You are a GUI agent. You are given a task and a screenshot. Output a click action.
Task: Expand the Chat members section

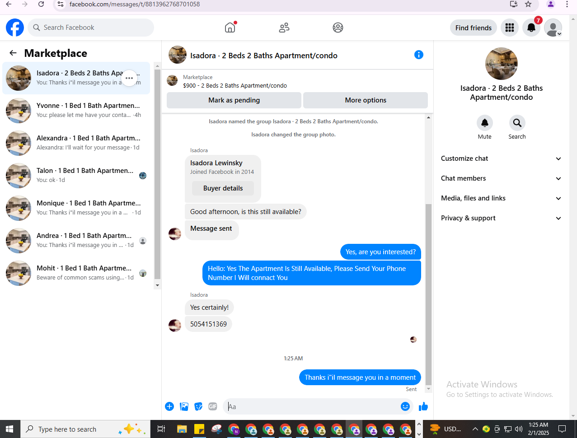[x=501, y=178]
